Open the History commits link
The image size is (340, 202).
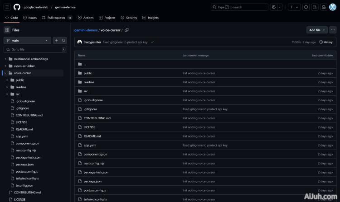tap(326, 42)
